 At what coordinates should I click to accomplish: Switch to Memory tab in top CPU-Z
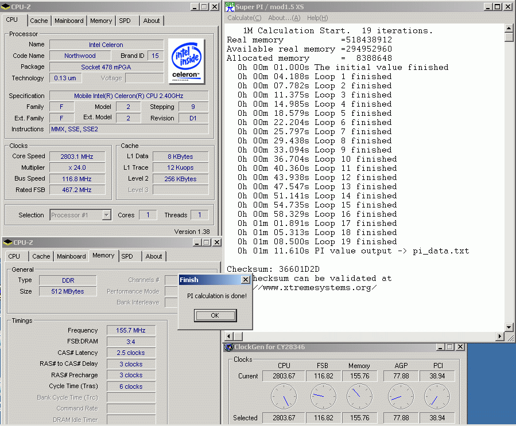tap(101, 21)
